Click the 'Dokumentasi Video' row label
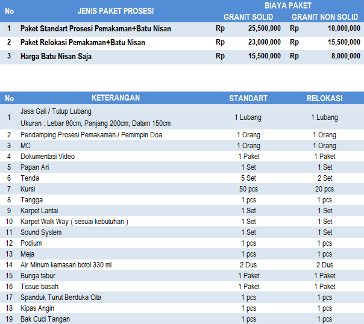 48,157
